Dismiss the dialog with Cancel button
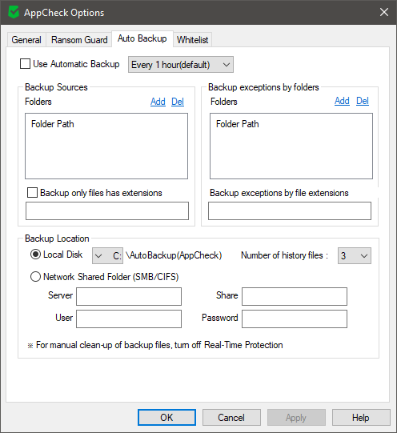The image size is (397, 433). (x=231, y=418)
